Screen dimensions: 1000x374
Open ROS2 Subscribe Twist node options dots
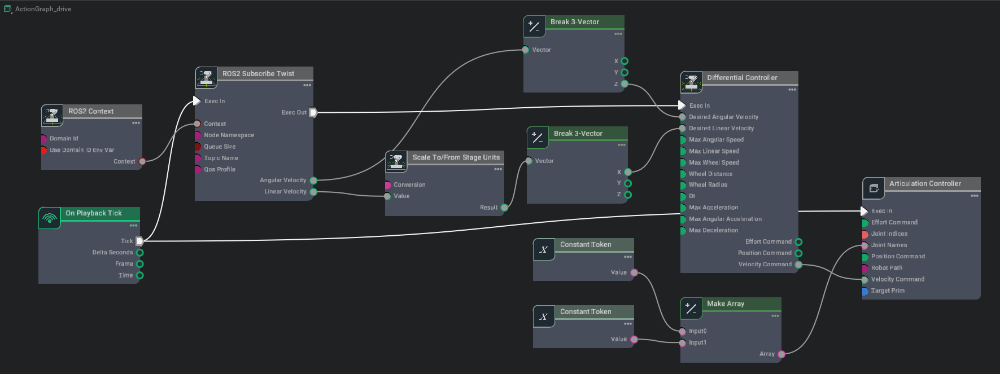[x=307, y=85]
